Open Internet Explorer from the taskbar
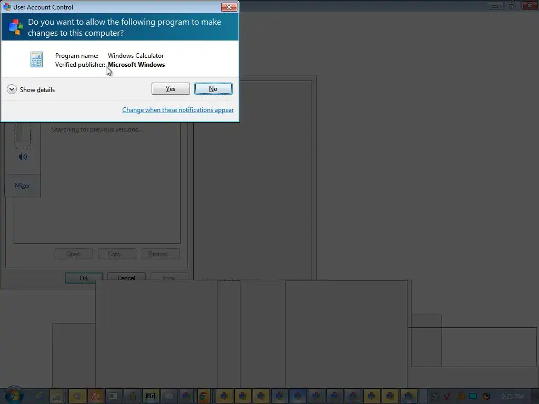 [39, 397]
